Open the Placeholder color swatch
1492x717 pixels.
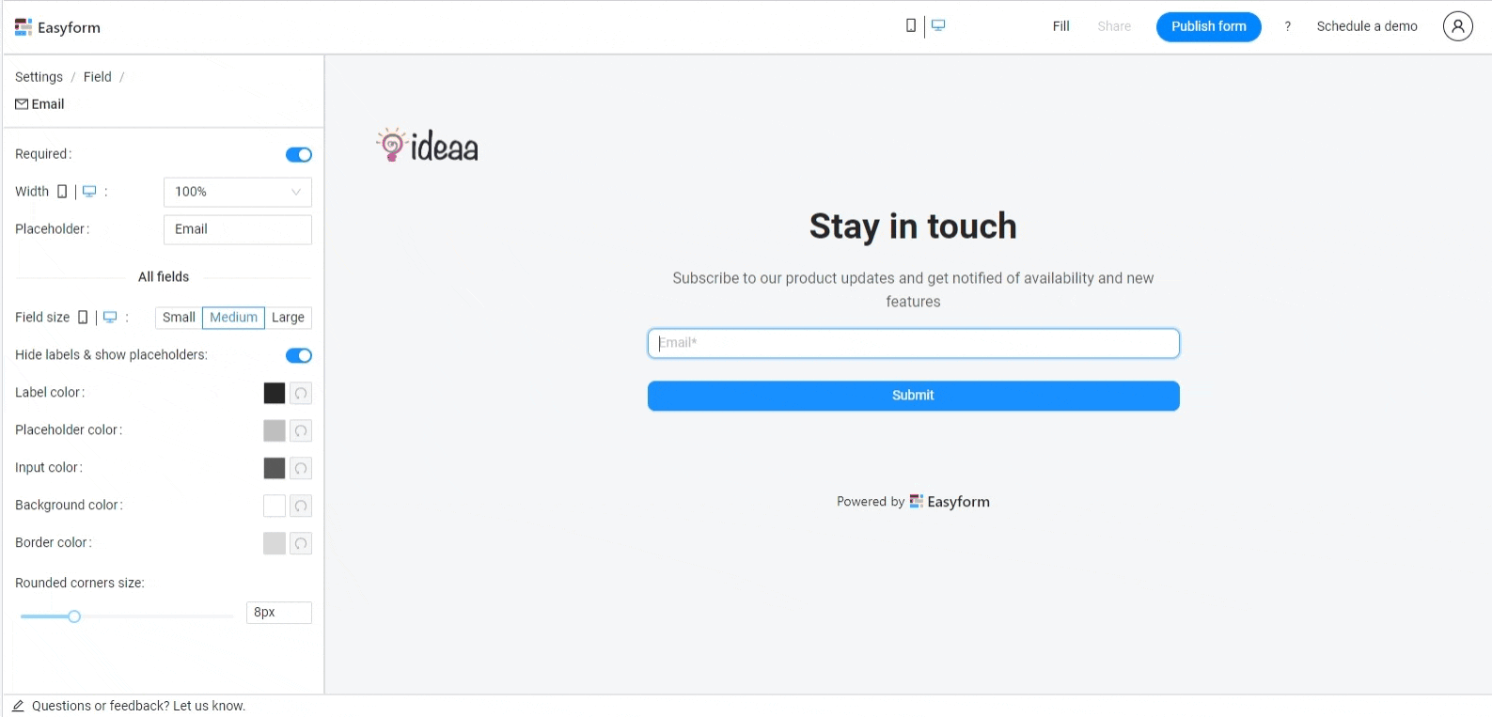[274, 431]
